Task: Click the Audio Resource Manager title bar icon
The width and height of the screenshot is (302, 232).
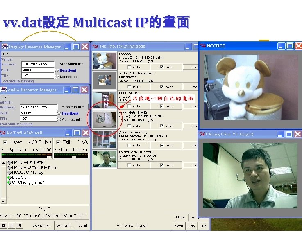Action: [4, 90]
